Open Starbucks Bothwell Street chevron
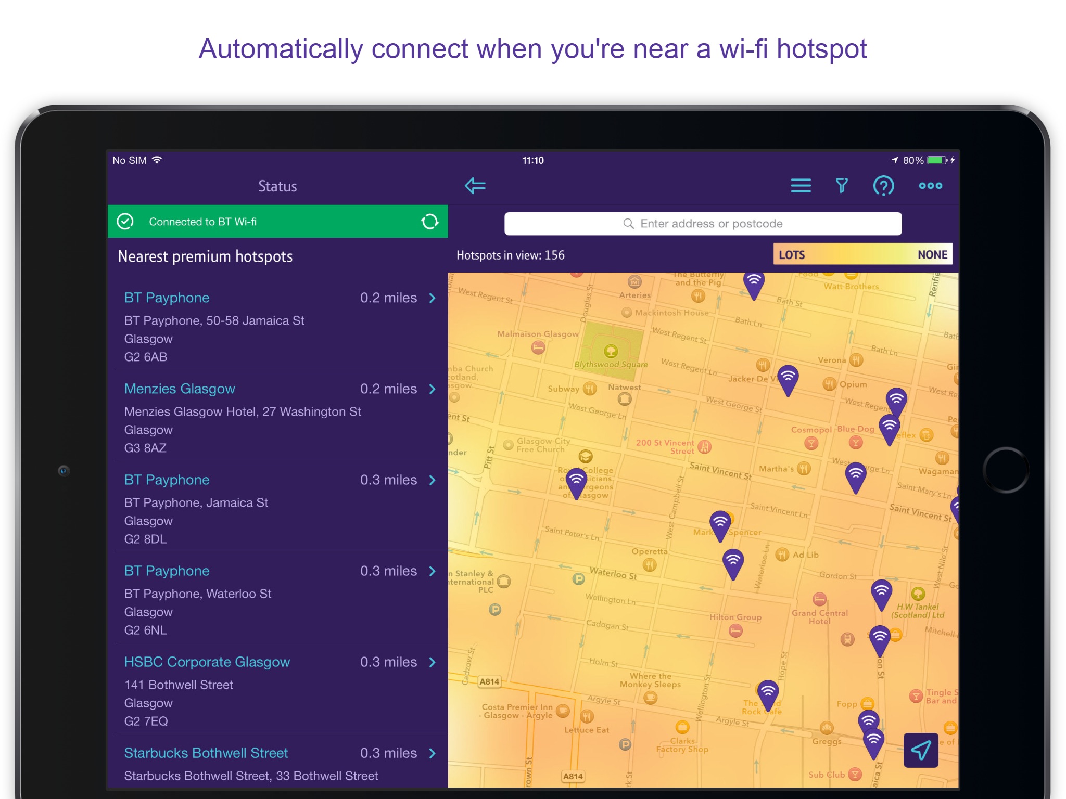The image size is (1066, 799). click(x=432, y=753)
